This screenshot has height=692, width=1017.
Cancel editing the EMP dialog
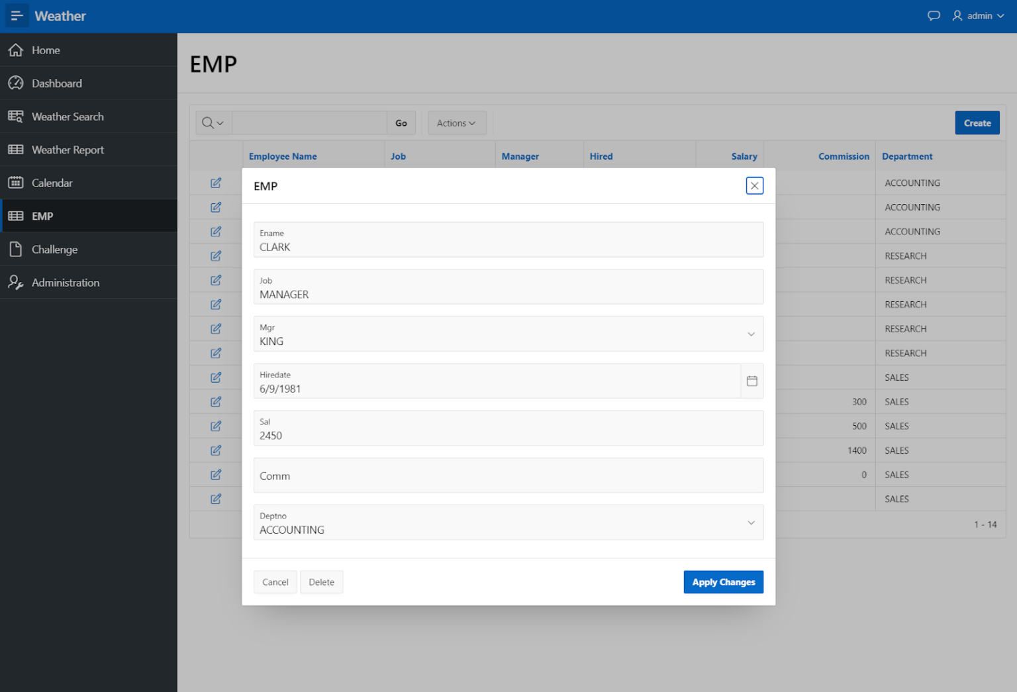(275, 581)
